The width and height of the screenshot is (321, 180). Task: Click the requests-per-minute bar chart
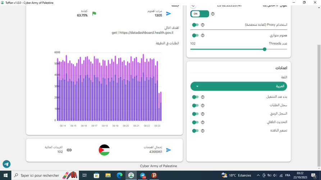[108, 89]
